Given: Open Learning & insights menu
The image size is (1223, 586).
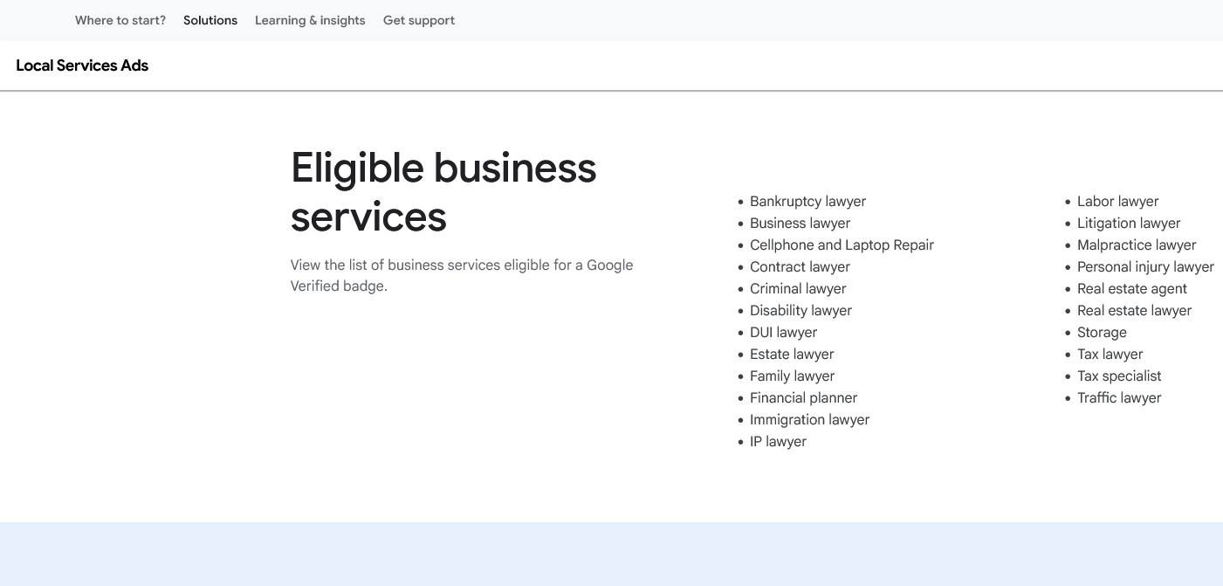Looking at the screenshot, I should [x=310, y=20].
